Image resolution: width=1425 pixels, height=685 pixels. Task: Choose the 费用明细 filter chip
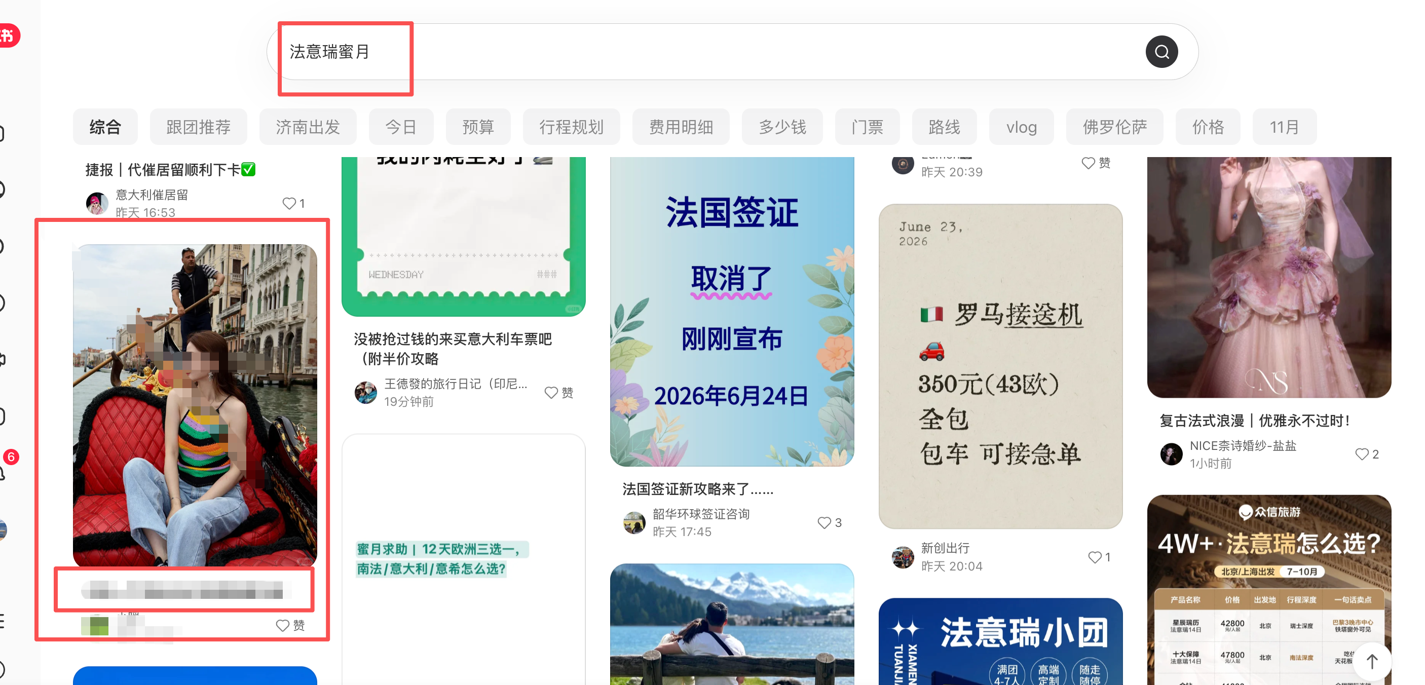pyautogui.click(x=681, y=127)
